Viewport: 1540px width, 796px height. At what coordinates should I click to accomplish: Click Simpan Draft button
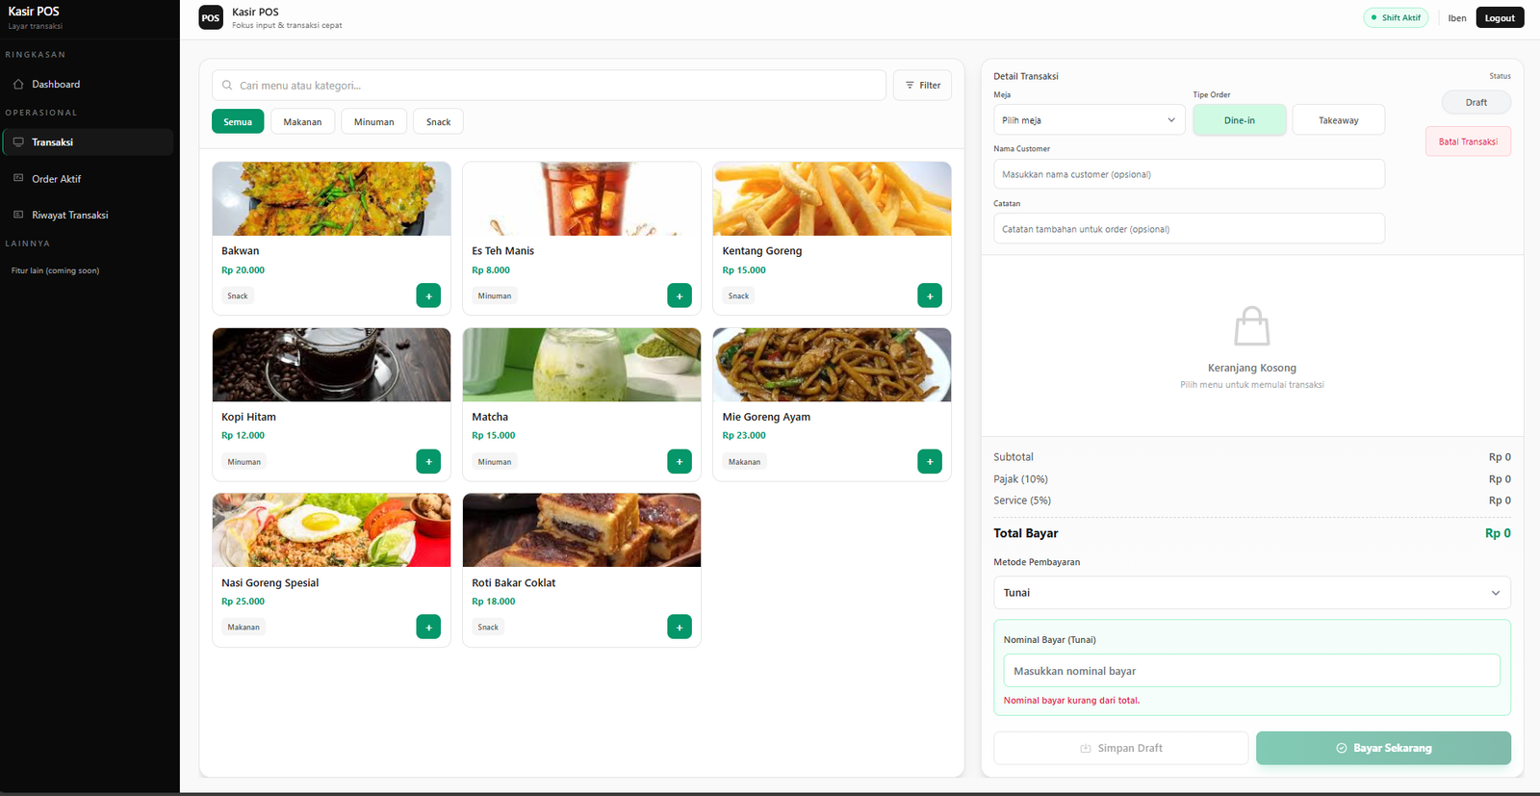coord(1120,748)
